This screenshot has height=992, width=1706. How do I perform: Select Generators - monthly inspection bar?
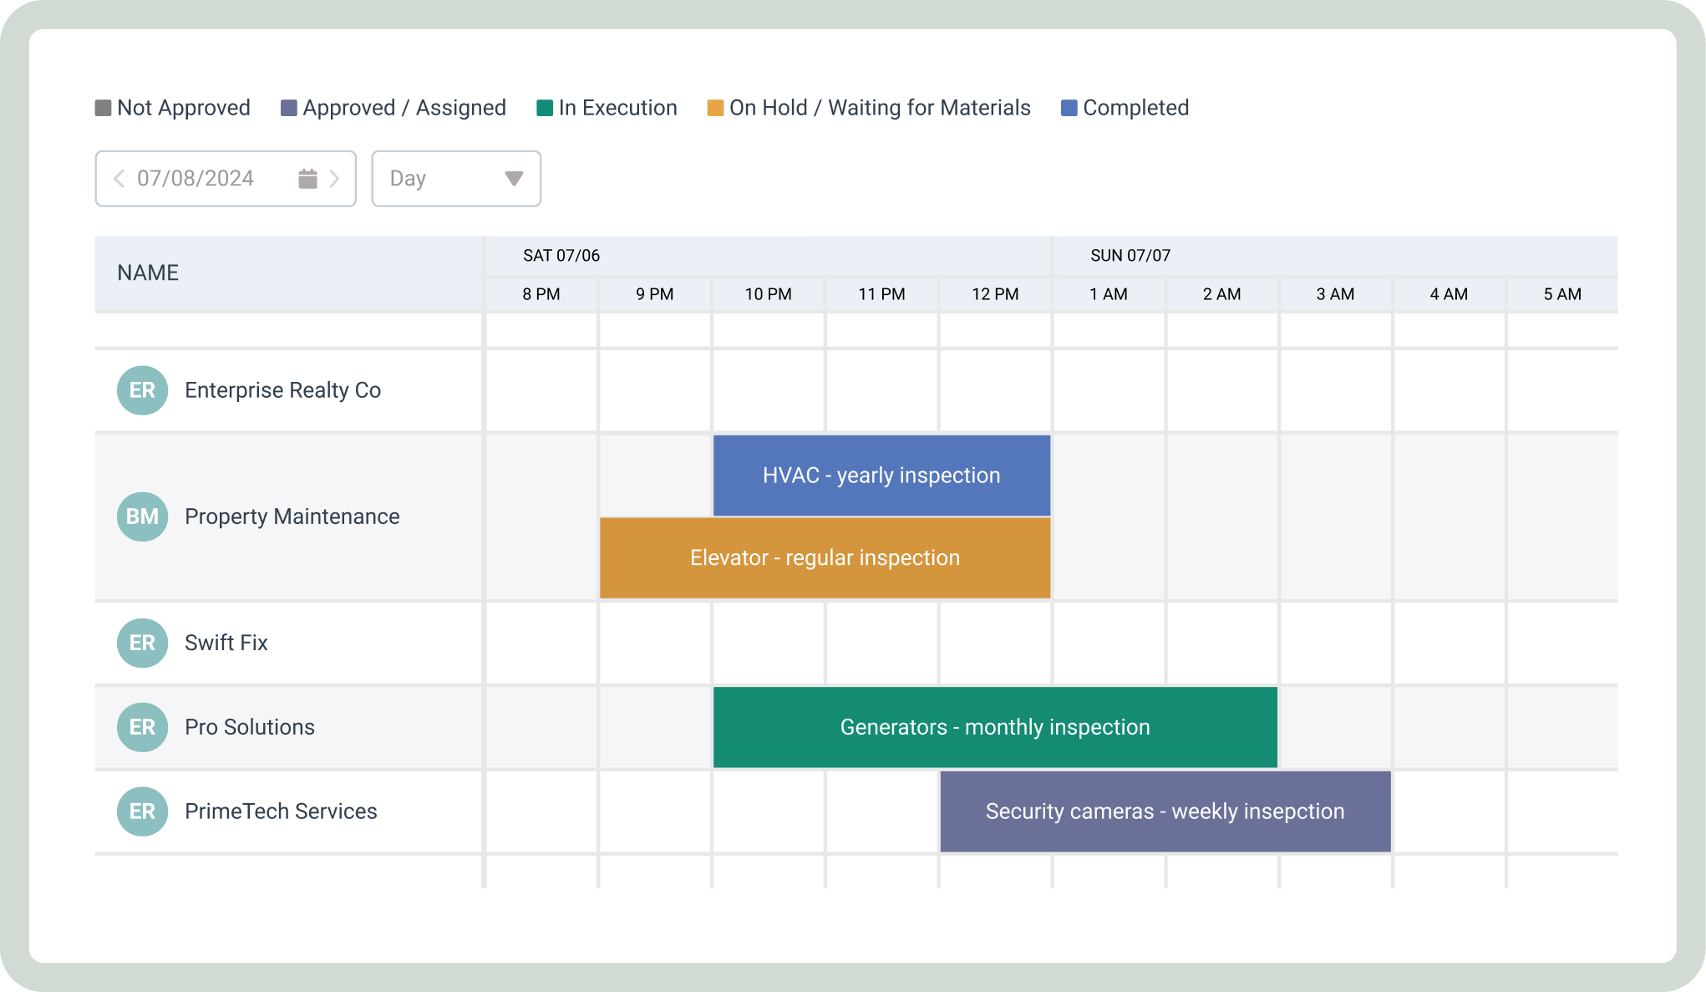point(994,727)
